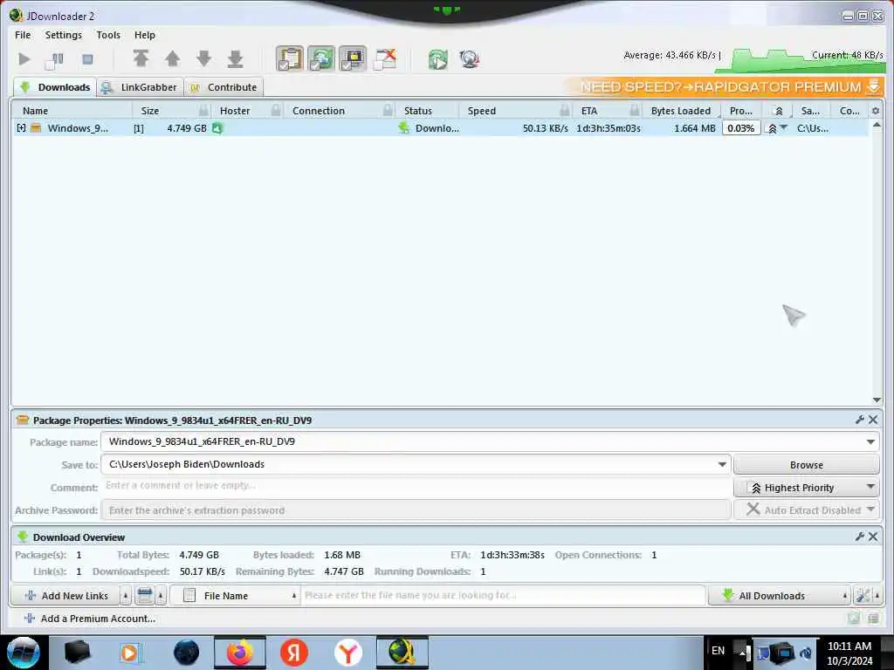894x670 pixels.
Task: Open the Tools menu
Action: [108, 35]
